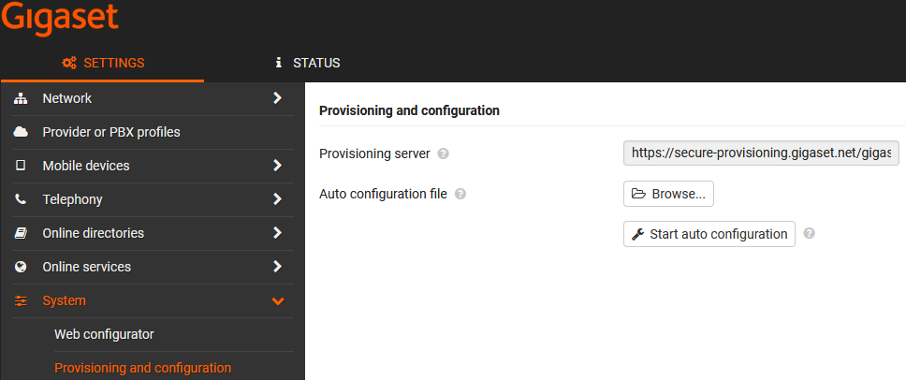Click the Telephony handset icon
Viewport: 906px width, 380px height.
21,199
